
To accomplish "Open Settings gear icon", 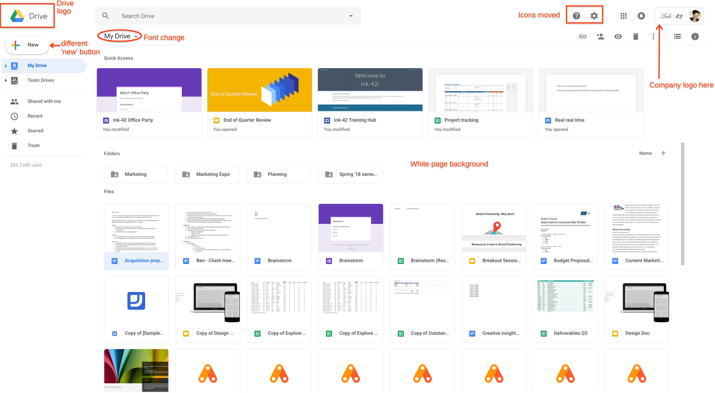I will pos(594,16).
